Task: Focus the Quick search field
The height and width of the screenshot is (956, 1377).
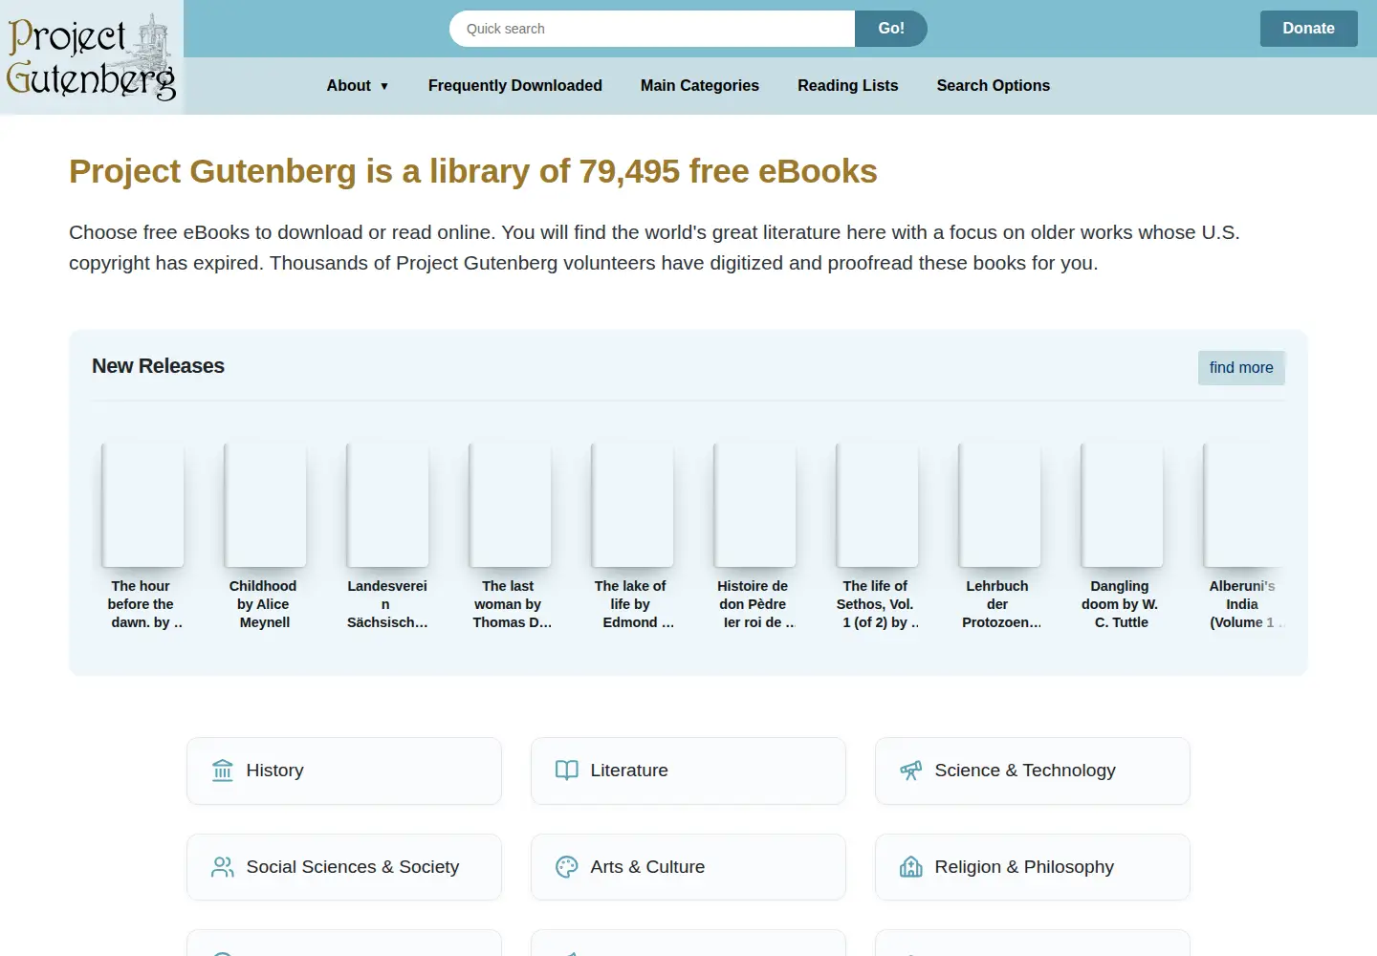Action: point(652,29)
